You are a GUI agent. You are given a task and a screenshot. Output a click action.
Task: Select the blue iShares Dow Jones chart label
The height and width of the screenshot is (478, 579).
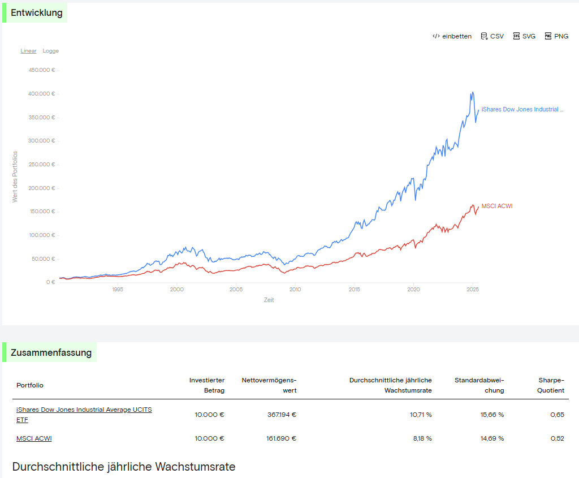click(x=522, y=110)
